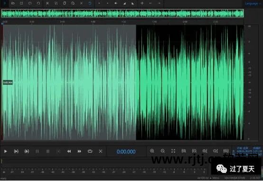
Task: Click the 1:00 mark on the timeline ruler
Action: point(93,22)
